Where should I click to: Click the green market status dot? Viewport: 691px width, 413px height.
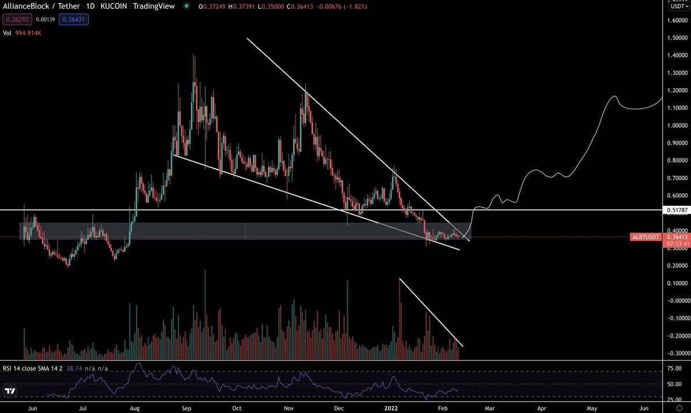click(x=184, y=5)
